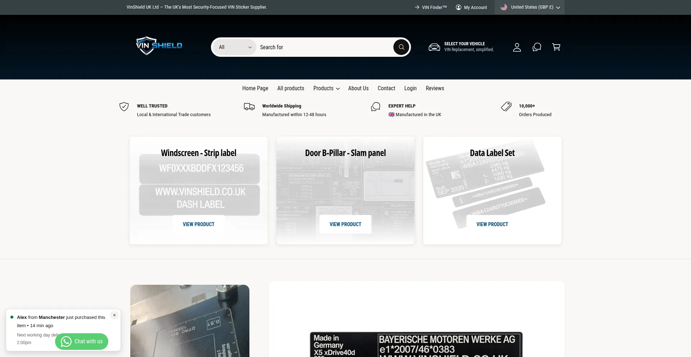Focus the Search for input field
This screenshot has width=691, height=357.
coord(324,47)
